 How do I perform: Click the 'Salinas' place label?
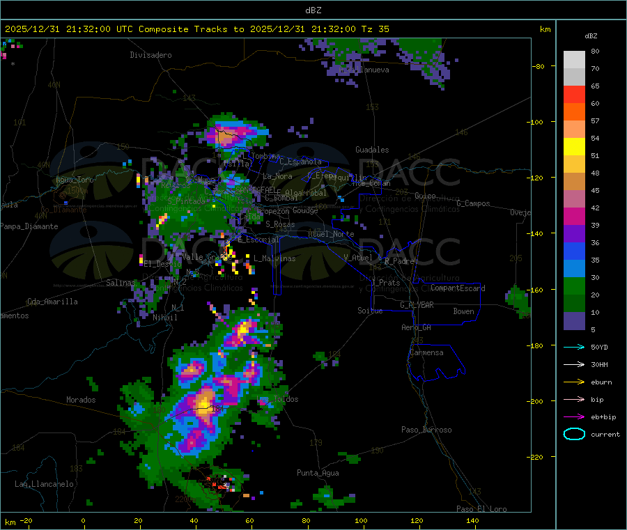(121, 283)
